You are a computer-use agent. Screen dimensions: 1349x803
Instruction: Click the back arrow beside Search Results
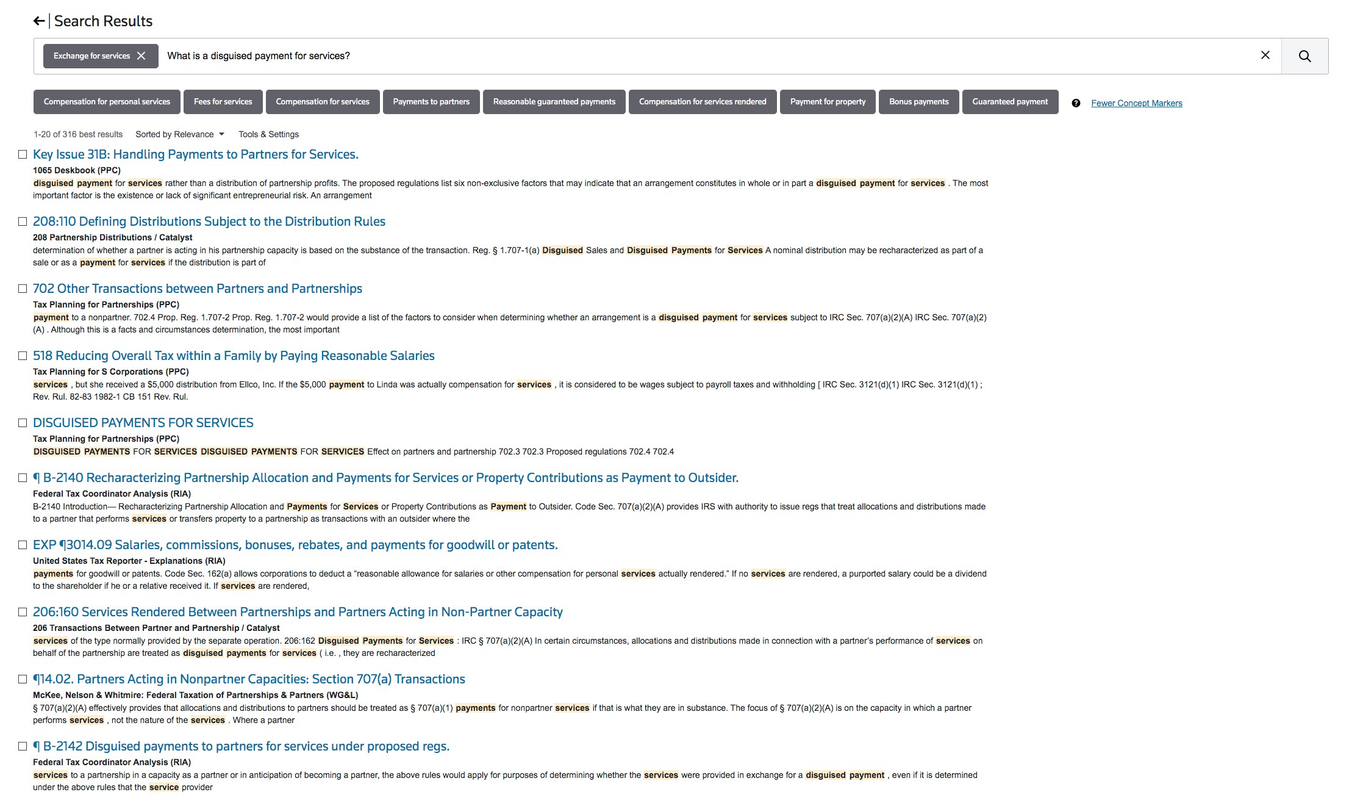(38, 21)
